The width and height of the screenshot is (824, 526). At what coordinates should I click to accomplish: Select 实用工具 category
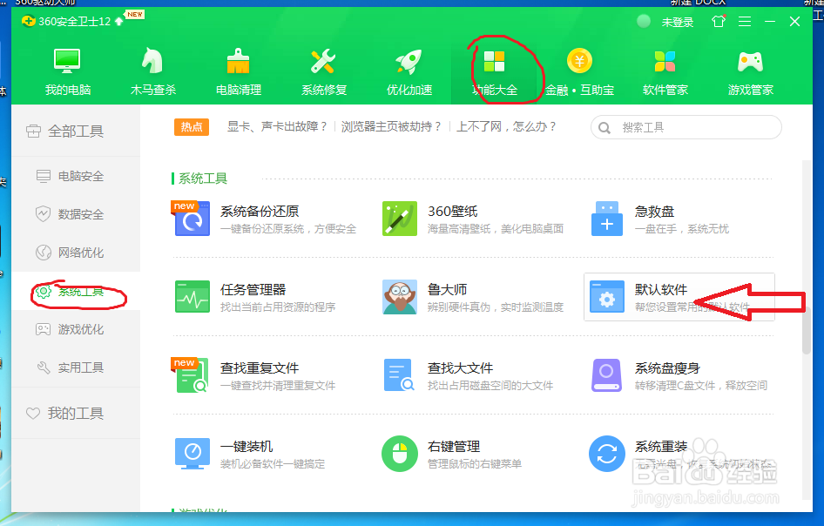(76, 368)
